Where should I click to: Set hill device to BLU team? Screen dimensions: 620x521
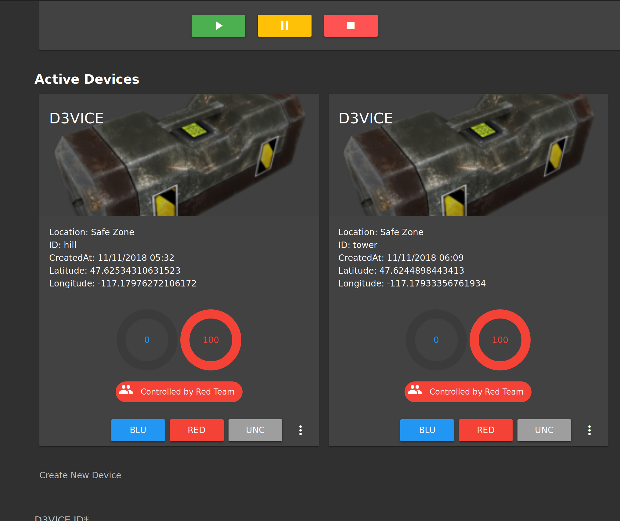coord(138,430)
